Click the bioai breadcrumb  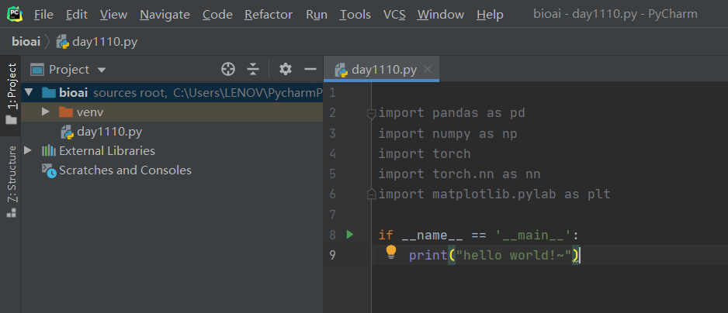tap(26, 42)
